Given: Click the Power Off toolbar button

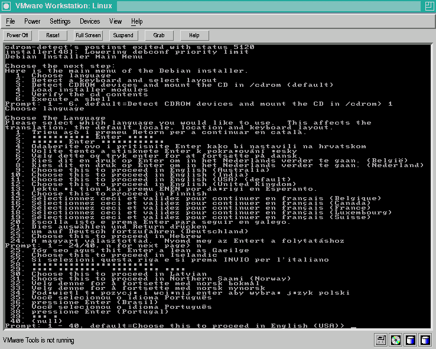Looking at the screenshot, I should point(18,35).
